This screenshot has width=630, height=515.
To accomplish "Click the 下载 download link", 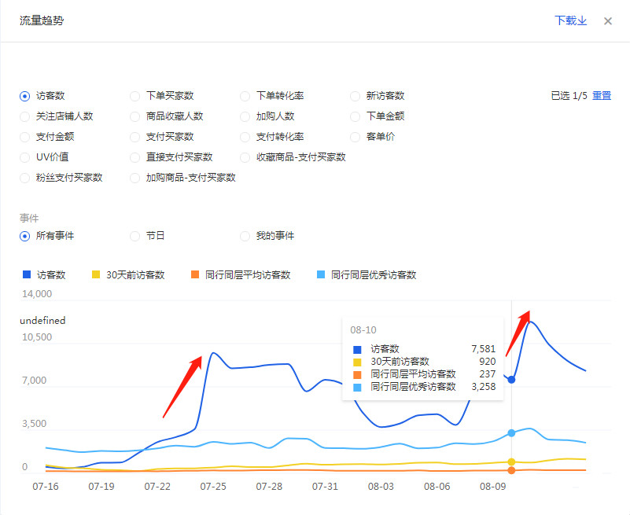I will (x=566, y=21).
